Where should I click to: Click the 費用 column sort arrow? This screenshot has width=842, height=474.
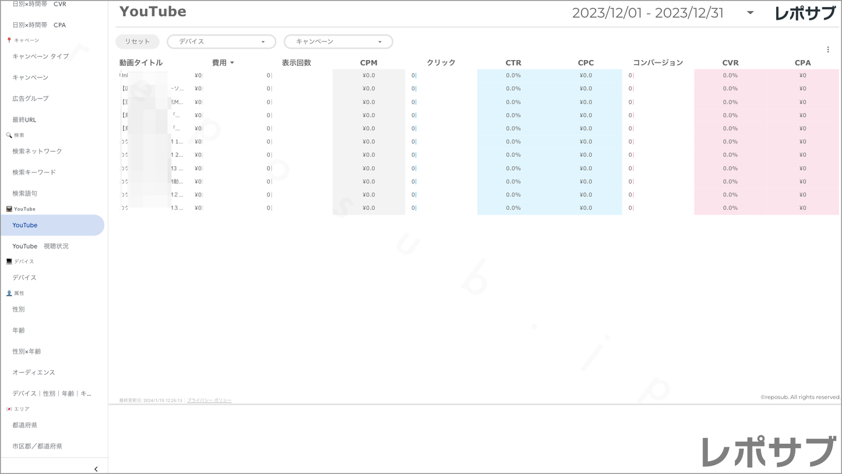pyautogui.click(x=232, y=63)
